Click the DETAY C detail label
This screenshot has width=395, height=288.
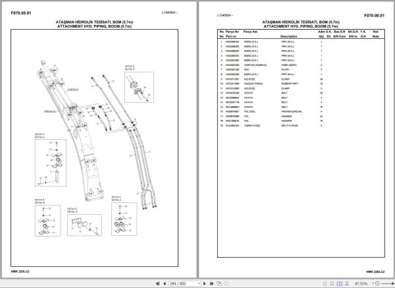(x=117, y=197)
